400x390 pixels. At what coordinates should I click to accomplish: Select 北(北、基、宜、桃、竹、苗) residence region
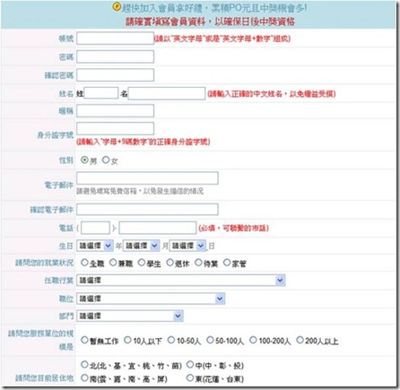click(84, 364)
